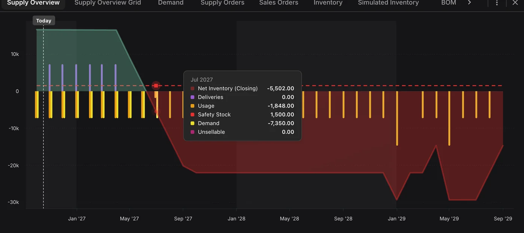
Task: Click the purple Deliveries legend swatch
Action: click(x=192, y=97)
